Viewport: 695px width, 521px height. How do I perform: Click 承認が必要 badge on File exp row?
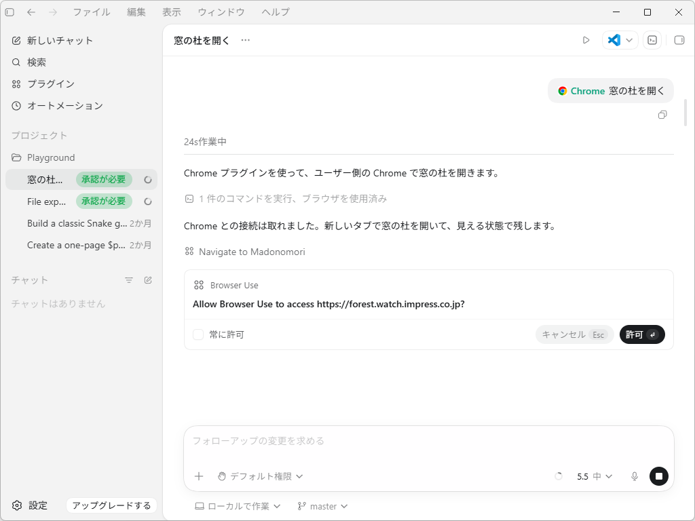[104, 201]
